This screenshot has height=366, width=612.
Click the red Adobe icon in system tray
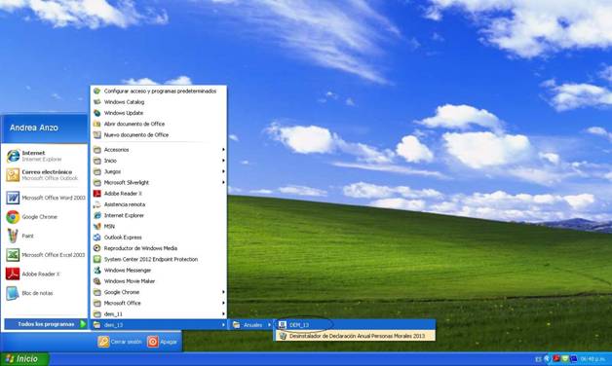(555, 358)
